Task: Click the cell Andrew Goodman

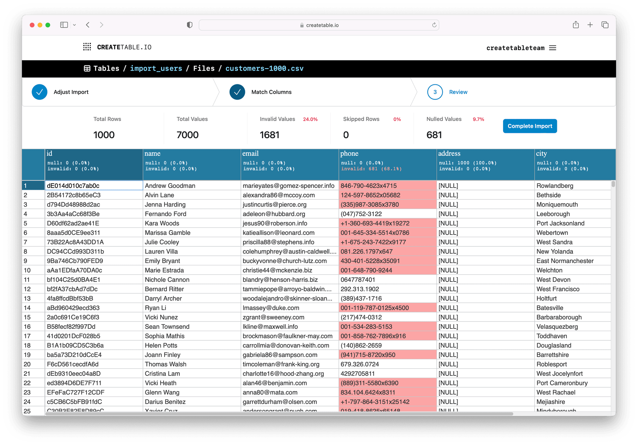Action: point(192,186)
